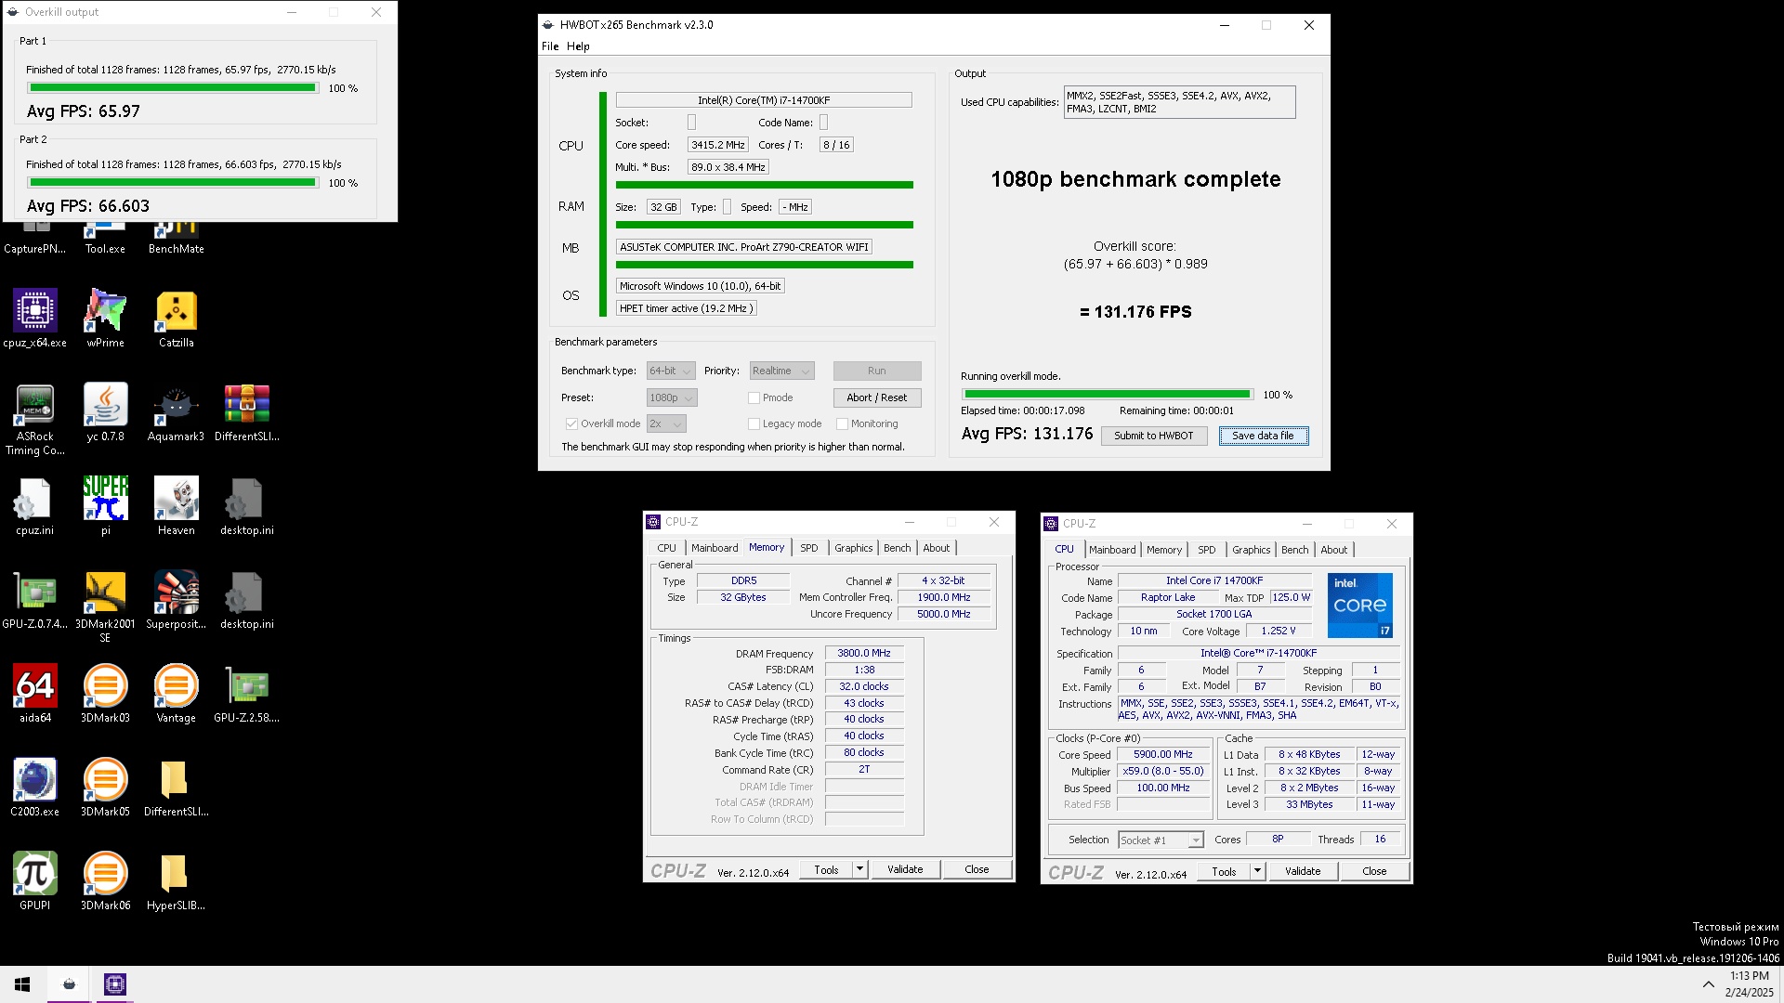Show hidden system tray icons

1708,984
